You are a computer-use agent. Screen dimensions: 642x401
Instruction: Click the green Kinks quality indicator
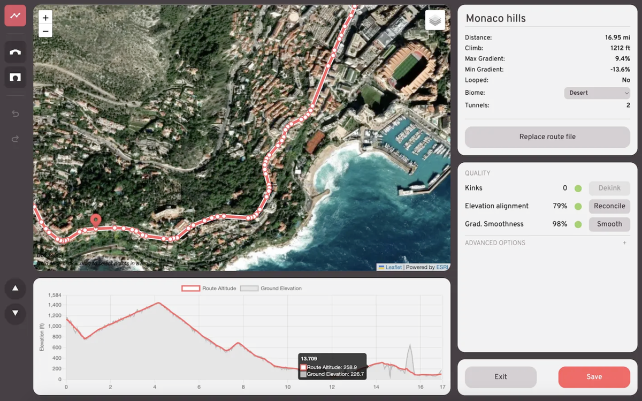point(578,188)
